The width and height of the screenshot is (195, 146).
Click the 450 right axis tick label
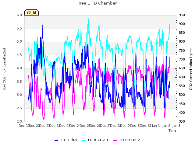coord(182,104)
